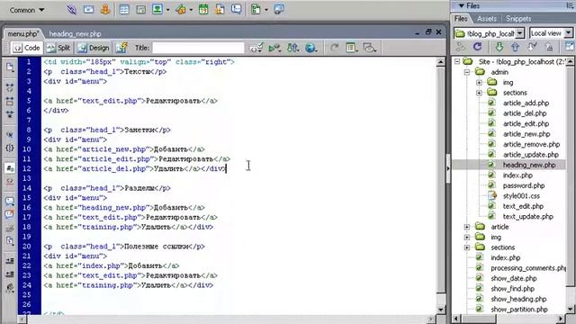Click the Check Out Files icon
The image size is (576, 324).
pyautogui.click(x=532, y=47)
